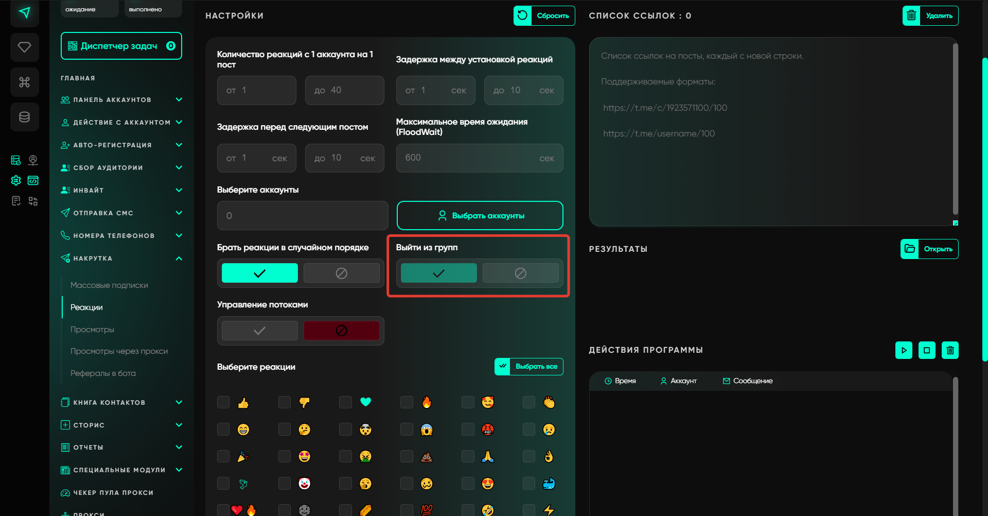The image size is (988, 516).
Task: Click the diamond icon in left rail
Action: [24, 47]
